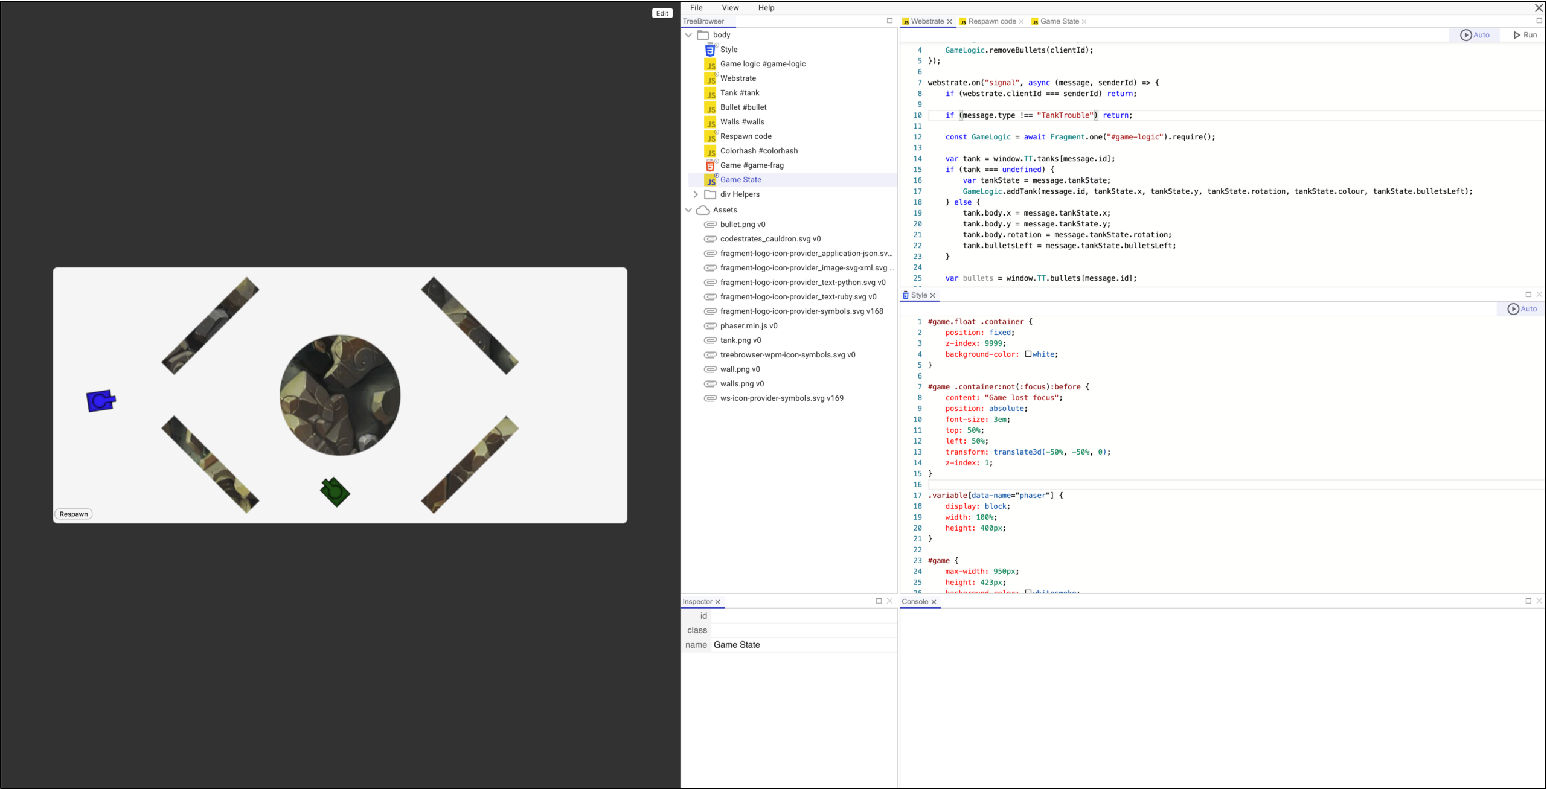Enable Auto run in Webstrate toolbar
The width and height of the screenshot is (1547, 789).
[1476, 34]
